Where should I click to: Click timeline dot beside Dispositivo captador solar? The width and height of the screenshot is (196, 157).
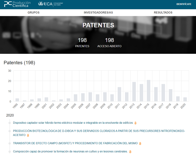tap(10, 123)
